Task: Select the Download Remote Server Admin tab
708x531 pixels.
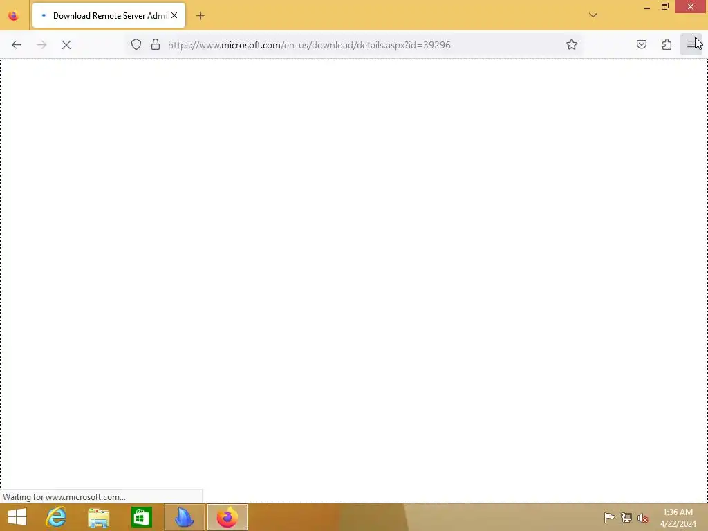Action: point(109,15)
